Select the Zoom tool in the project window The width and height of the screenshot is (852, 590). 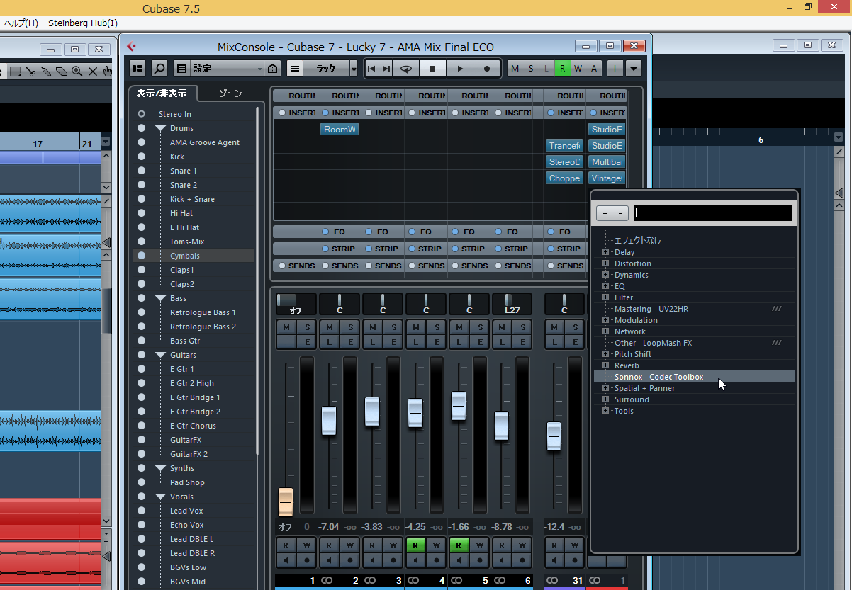(77, 72)
